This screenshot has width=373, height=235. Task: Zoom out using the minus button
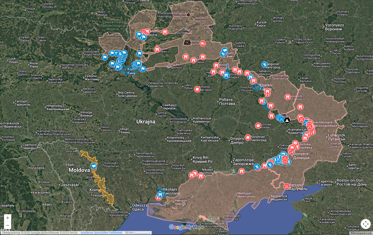(8, 225)
